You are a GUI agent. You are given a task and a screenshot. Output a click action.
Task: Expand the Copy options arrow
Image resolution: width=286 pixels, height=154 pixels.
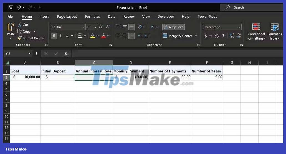point(34,32)
